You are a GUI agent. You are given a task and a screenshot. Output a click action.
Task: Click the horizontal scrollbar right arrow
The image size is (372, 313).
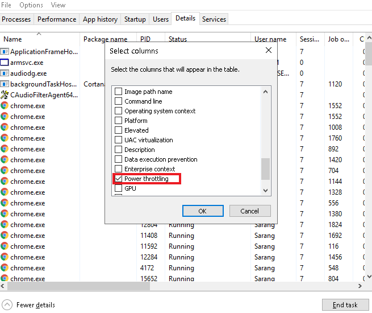point(360,286)
